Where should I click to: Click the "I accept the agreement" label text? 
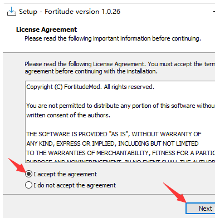[x=65, y=174]
